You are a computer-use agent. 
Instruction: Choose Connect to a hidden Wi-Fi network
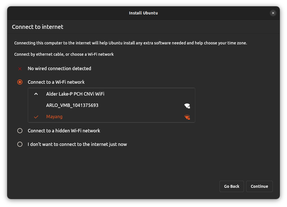pyautogui.click(x=64, y=131)
